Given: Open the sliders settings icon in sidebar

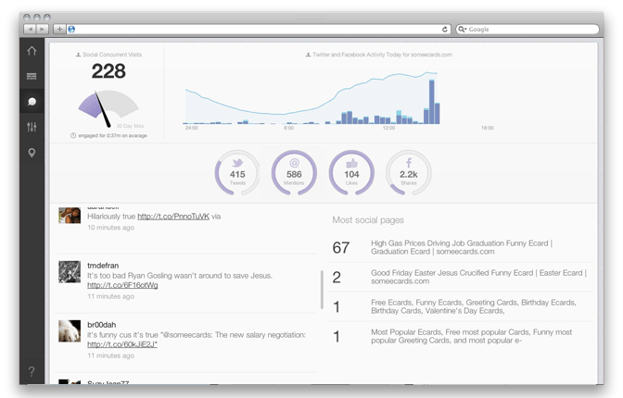Looking at the screenshot, I should (x=32, y=126).
